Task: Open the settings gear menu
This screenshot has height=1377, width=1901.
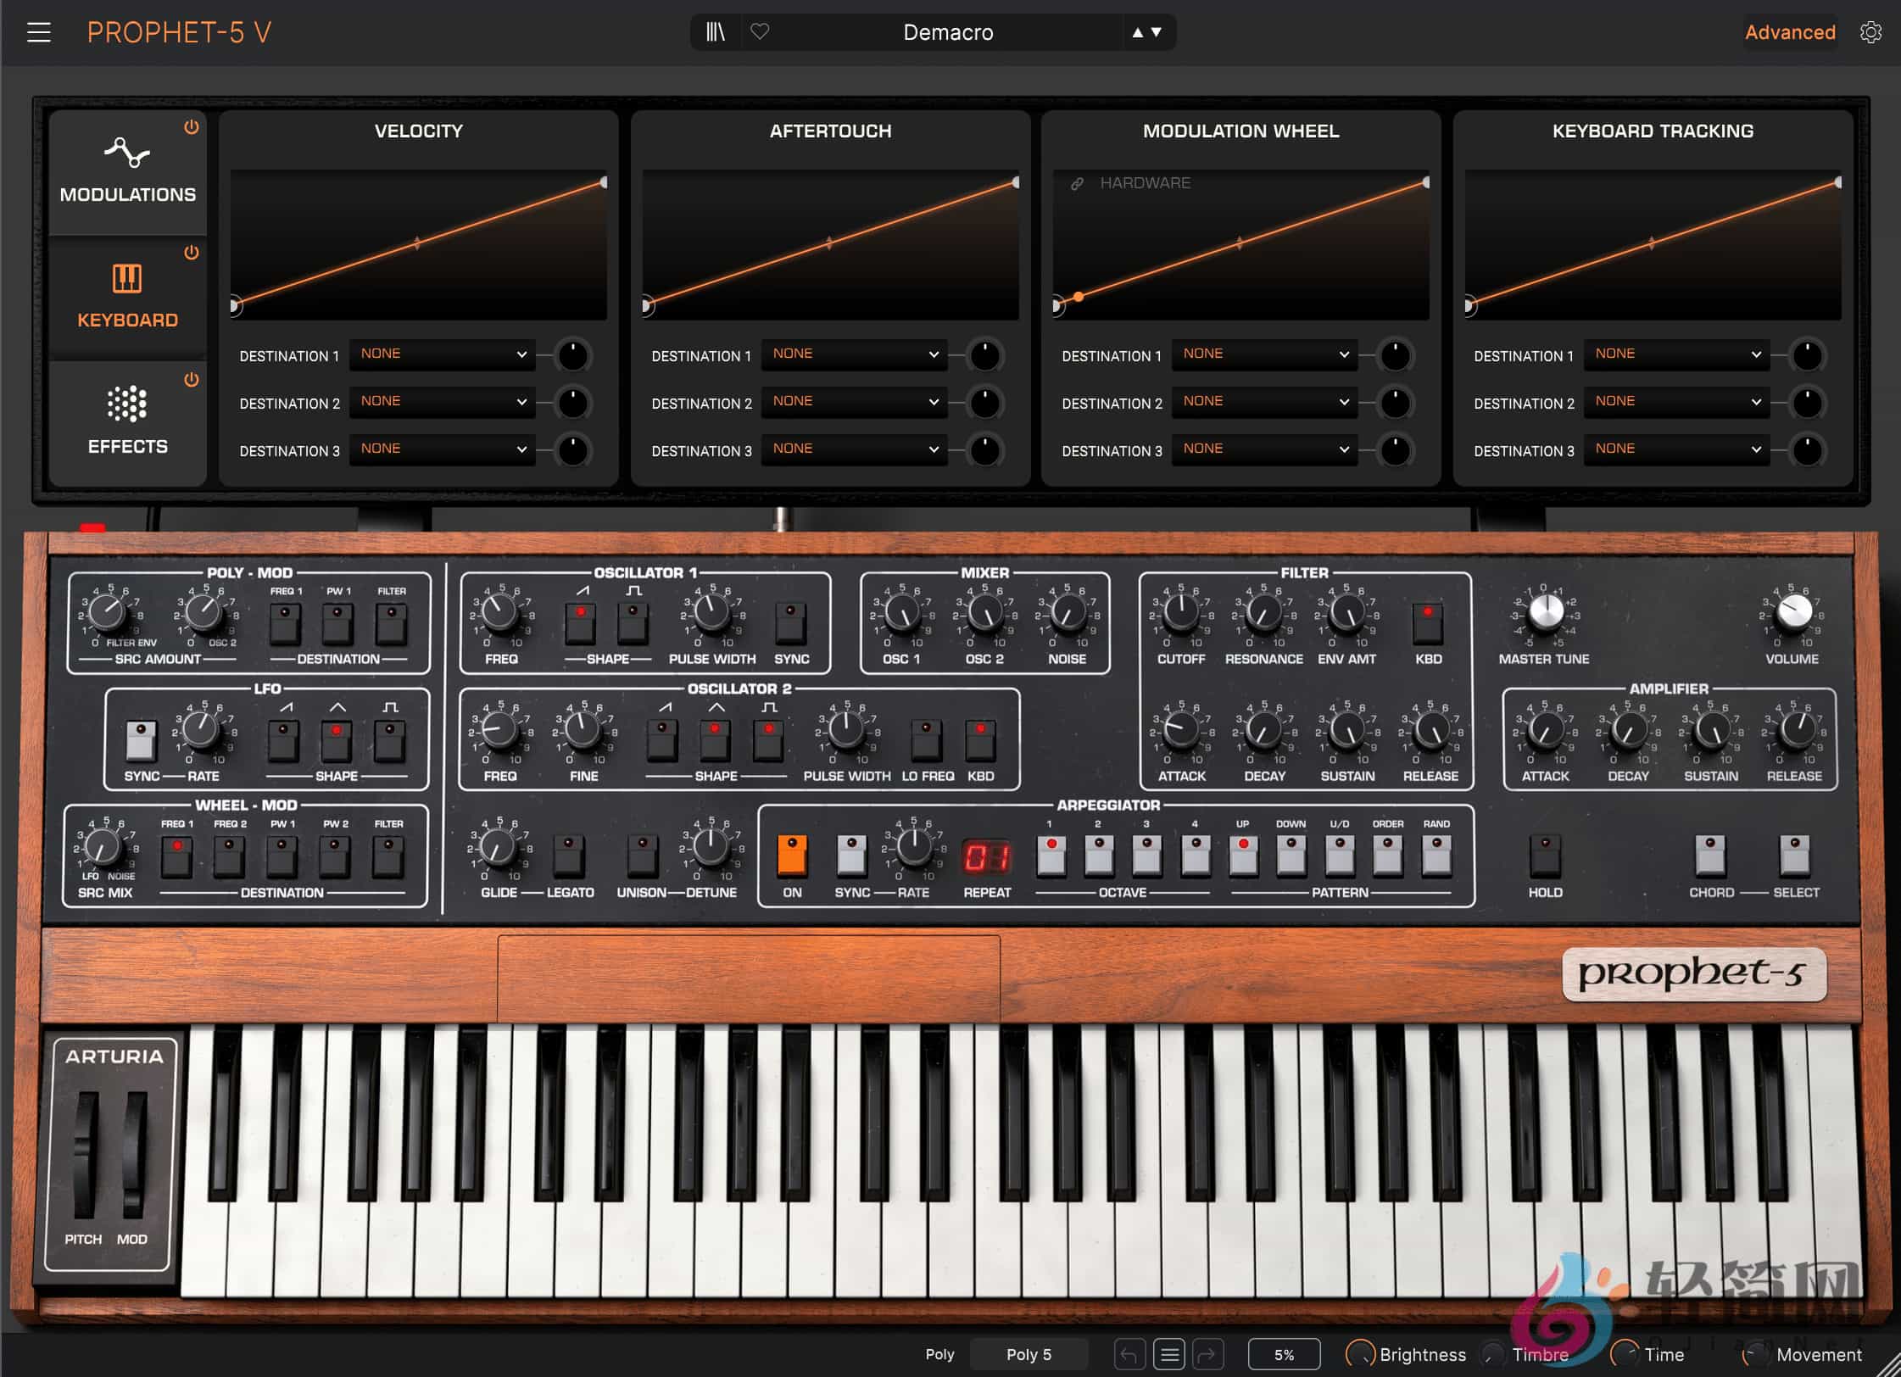Action: point(1871,32)
